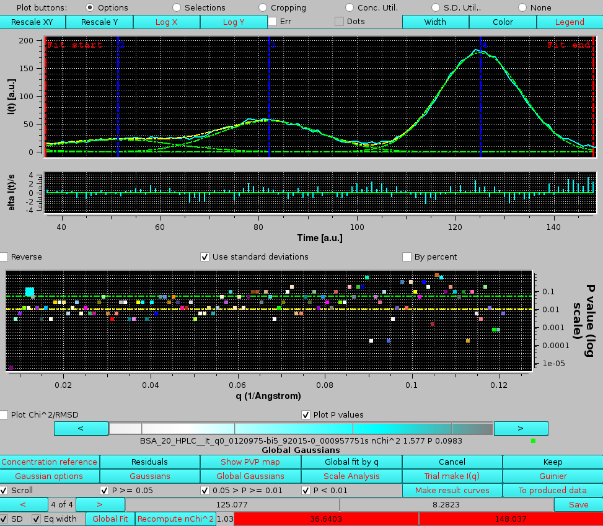The height and width of the screenshot is (526, 603).
Task: Click the cyan gradient color scale bar
Action: coord(301,428)
